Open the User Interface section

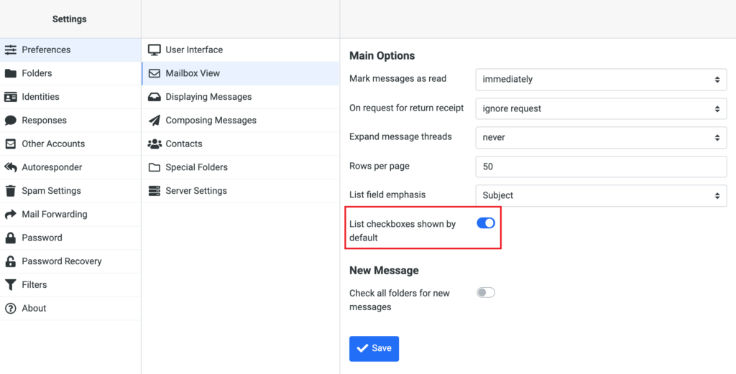tap(194, 50)
